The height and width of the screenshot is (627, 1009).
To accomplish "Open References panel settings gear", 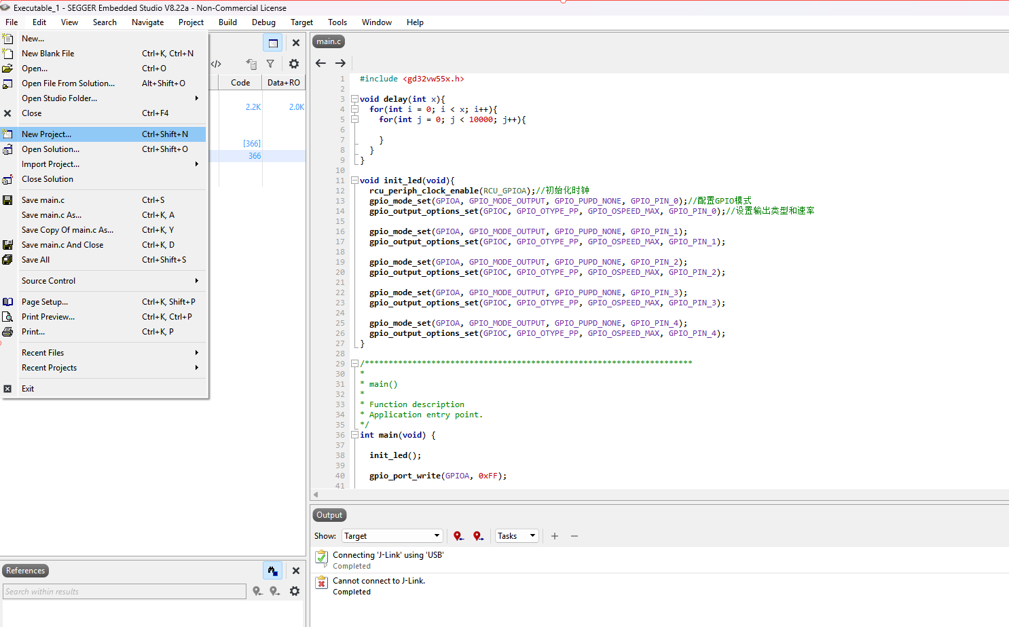I will click(295, 591).
